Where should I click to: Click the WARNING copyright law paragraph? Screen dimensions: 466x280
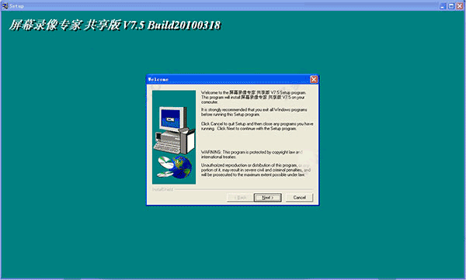point(252,154)
